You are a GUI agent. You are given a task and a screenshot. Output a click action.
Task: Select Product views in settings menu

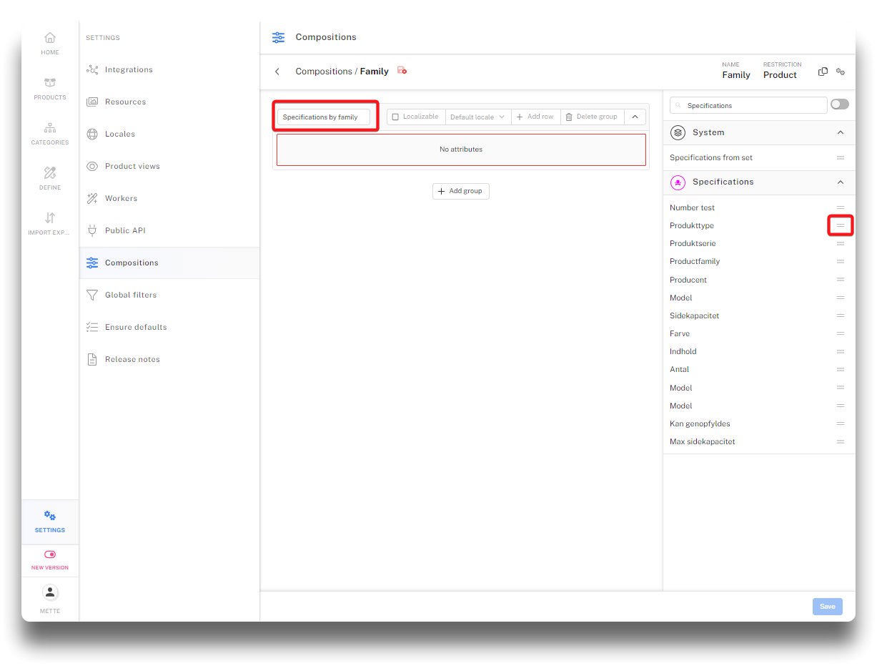[132, 166]
